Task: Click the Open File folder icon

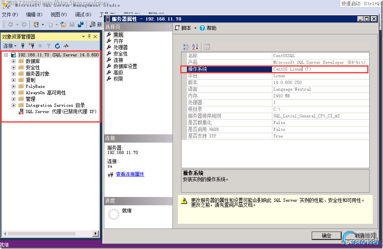Action: [63, 24]
